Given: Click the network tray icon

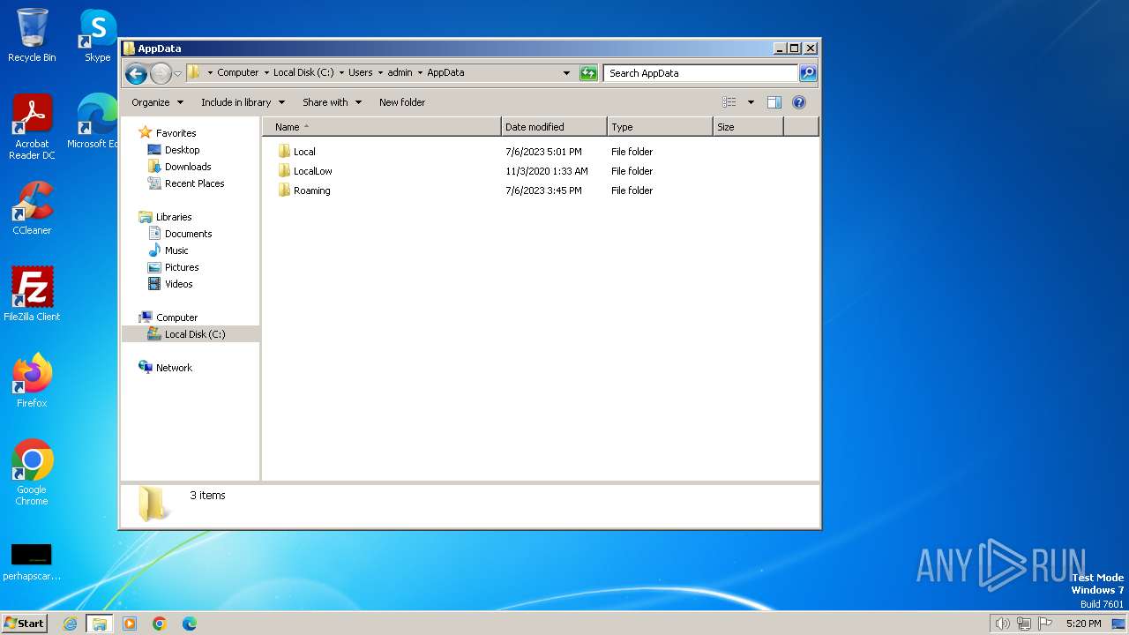Looking at the screenshot, I should pos(1024,624).
